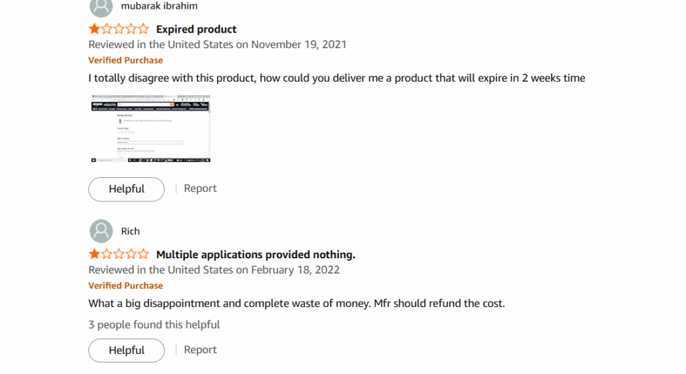Open "Multiple applications provided nothing." review title

click(255, 254)
